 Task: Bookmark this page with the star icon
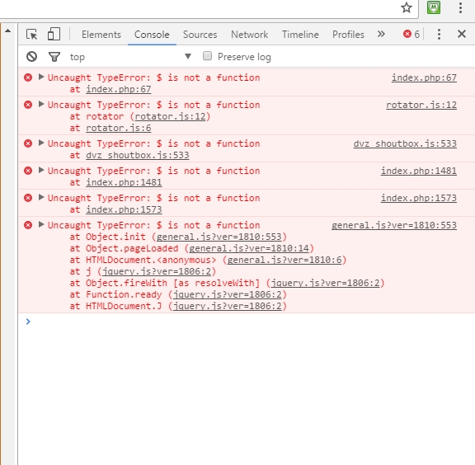(407, 7)
